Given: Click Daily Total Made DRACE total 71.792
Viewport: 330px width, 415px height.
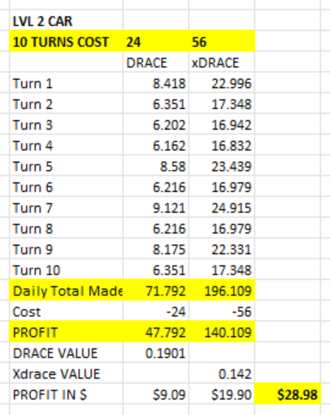Looking at the screenshot, I should 156,290.
